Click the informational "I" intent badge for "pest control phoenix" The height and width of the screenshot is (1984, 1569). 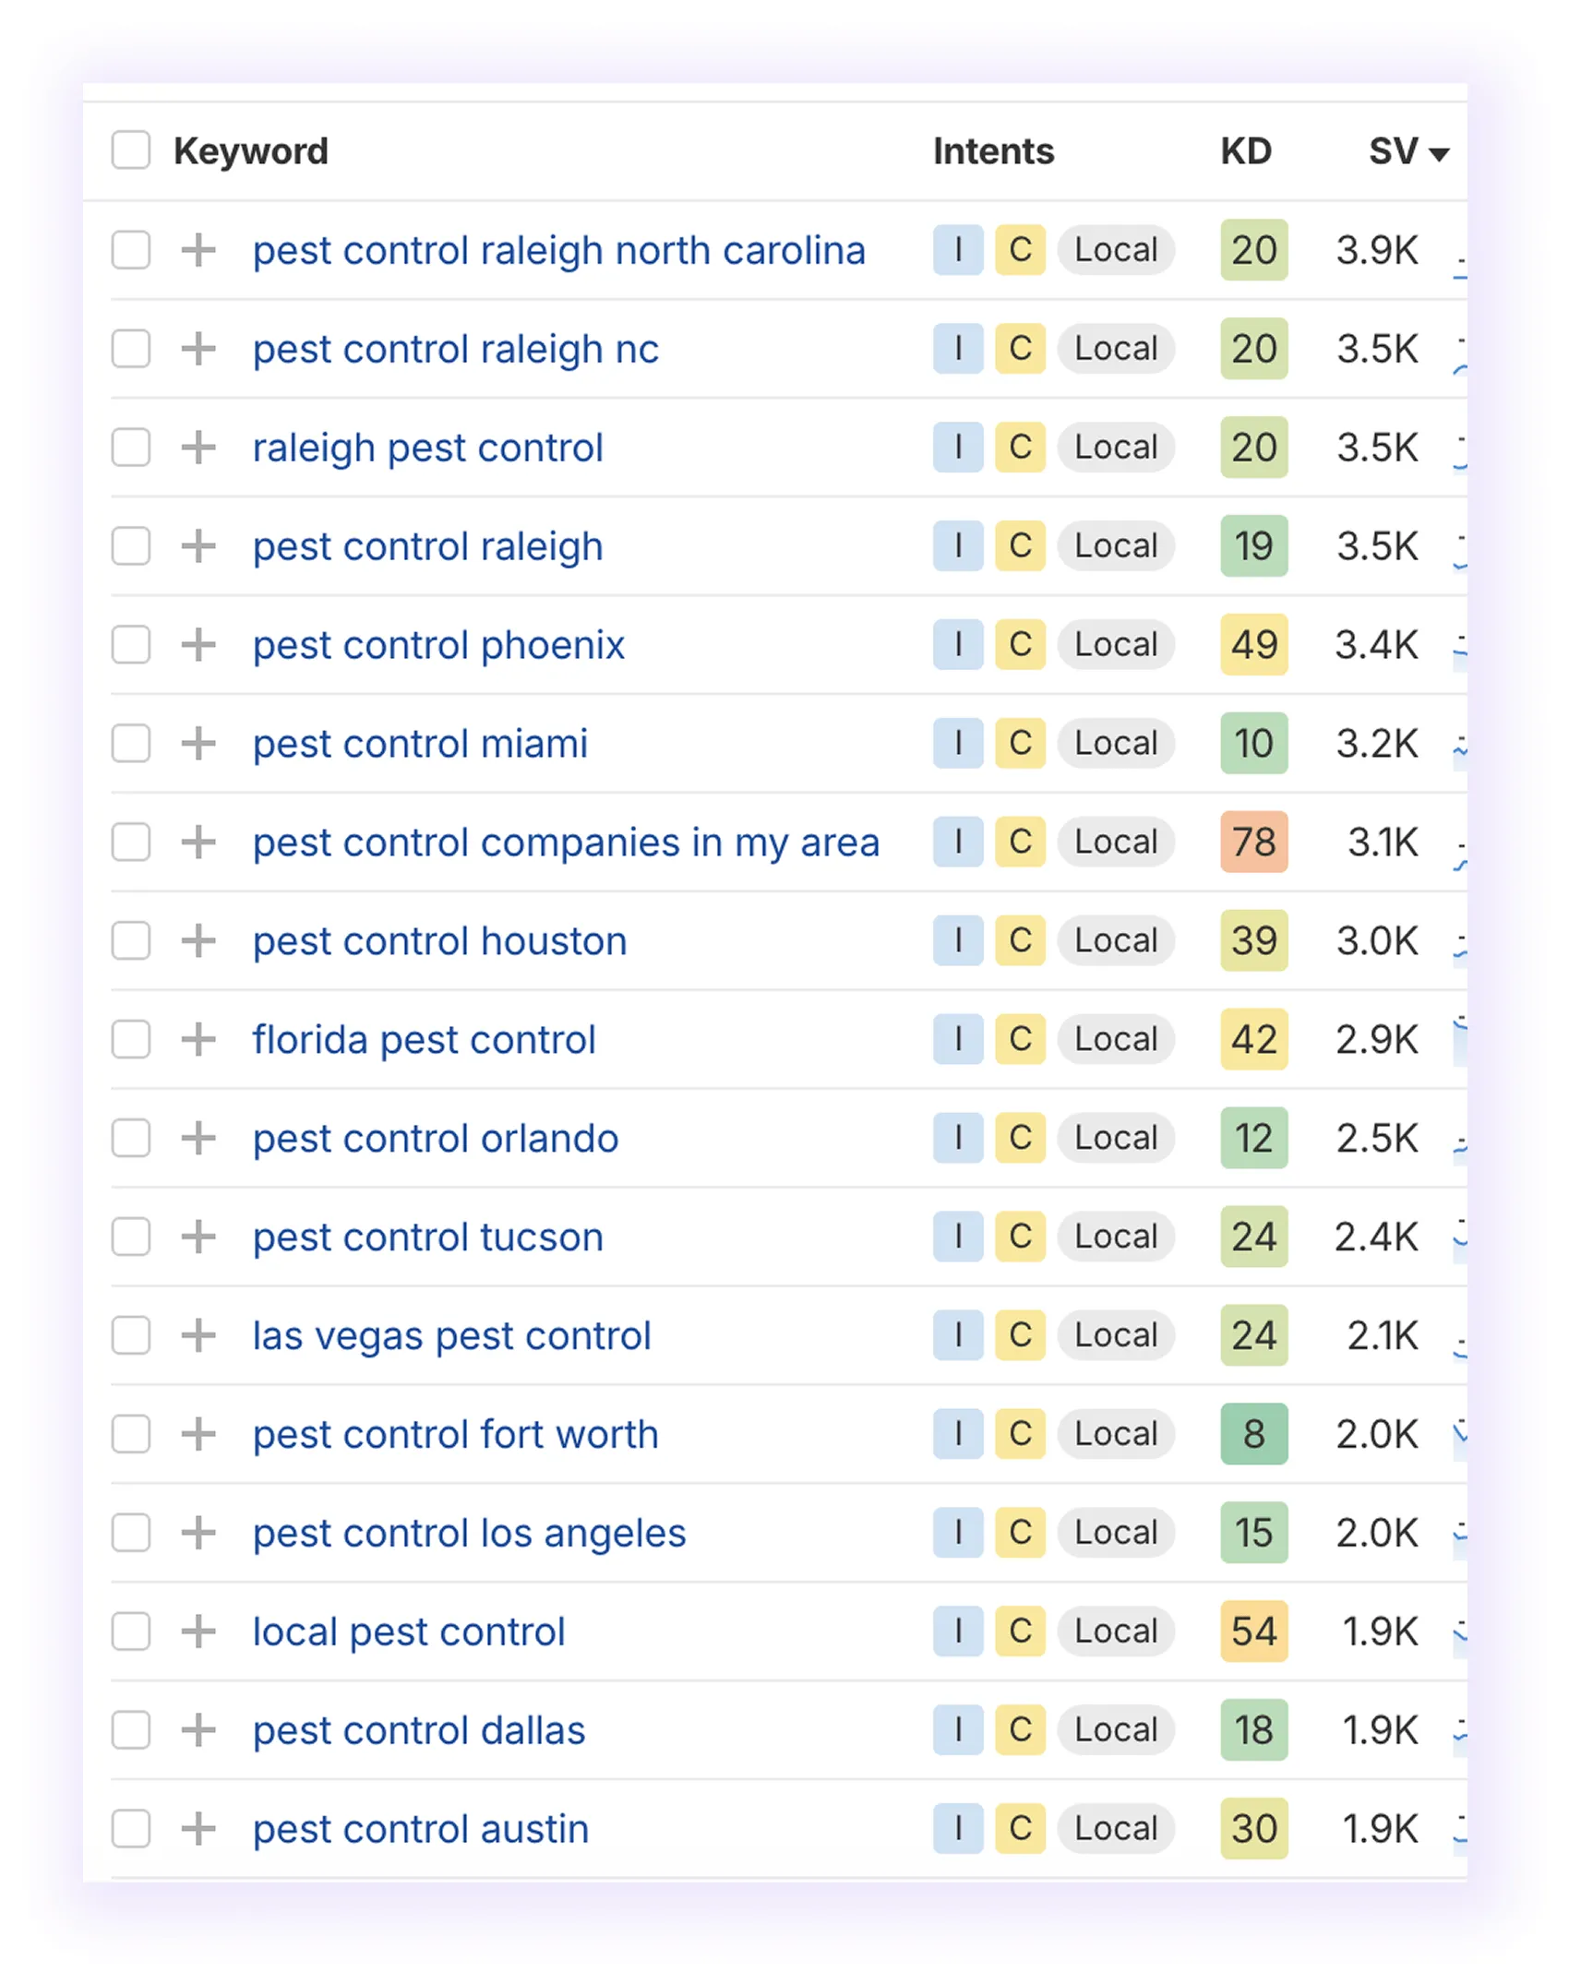957,645
